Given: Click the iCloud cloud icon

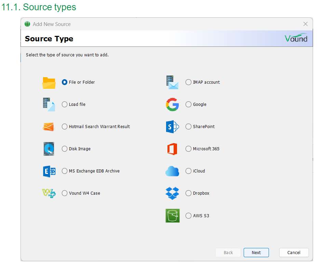Looking at the screenshot, I should (172, 171).
